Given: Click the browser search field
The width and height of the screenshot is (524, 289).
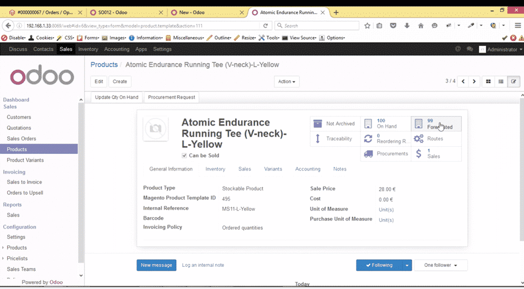Looking at the screenshot, I should pyautogui.click(x=317, y=25).
